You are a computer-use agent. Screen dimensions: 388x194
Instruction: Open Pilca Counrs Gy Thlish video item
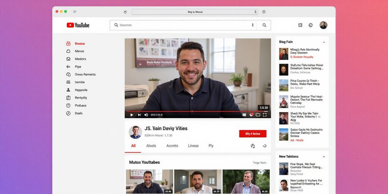(301, 84)
